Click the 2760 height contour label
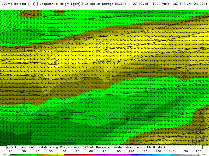209x156 pixels. coord(88,19)
